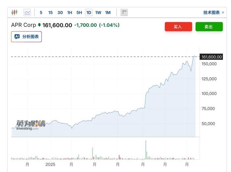Switch to the 1H timeframe

[x=70, y=13]
